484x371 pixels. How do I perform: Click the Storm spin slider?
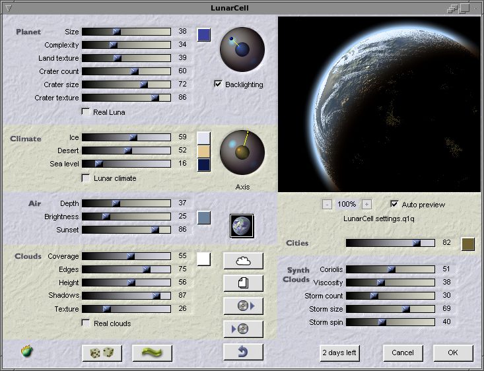point(390,322)
